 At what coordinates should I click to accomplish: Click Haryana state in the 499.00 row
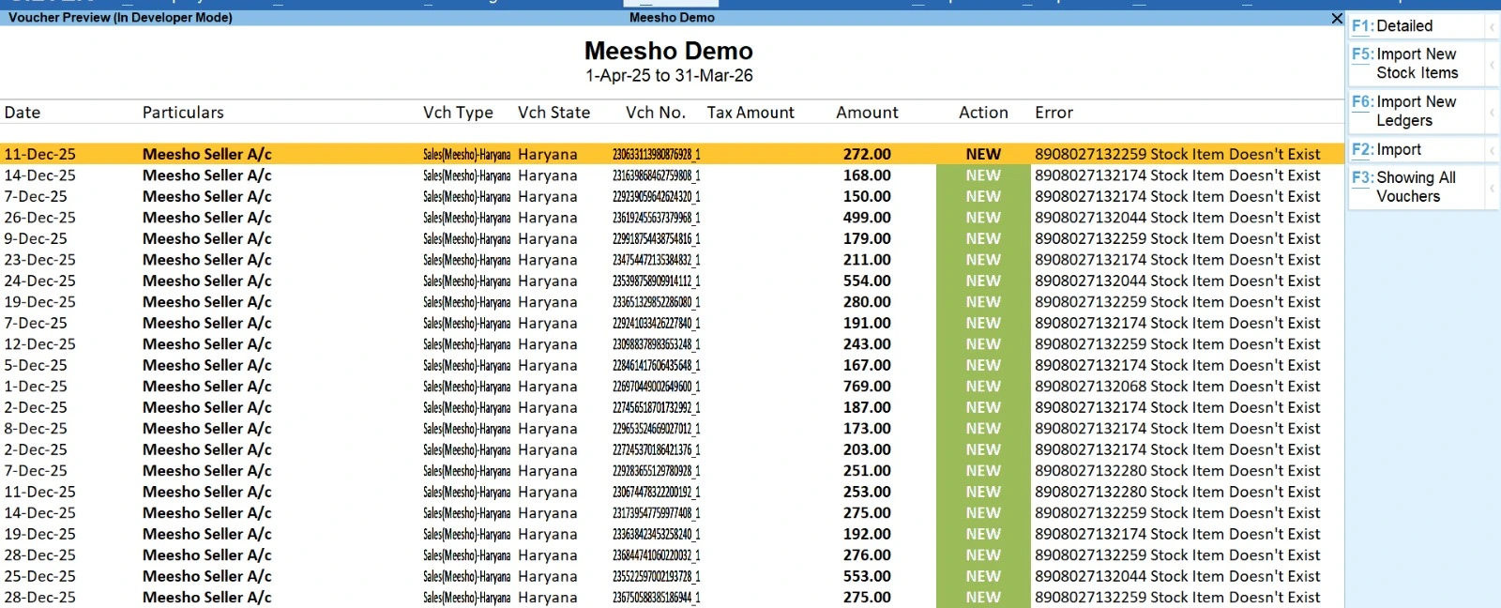[548, 218]
